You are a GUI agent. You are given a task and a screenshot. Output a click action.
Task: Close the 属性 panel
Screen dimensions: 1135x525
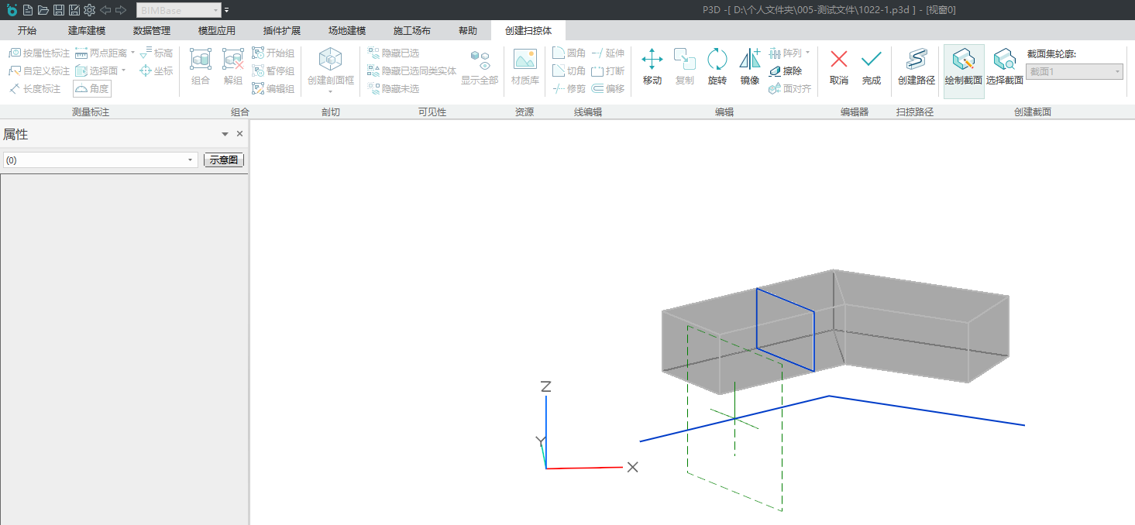[x=239, y=134]
